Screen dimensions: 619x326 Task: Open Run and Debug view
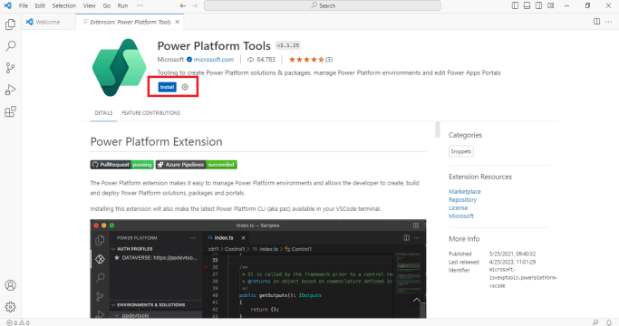[x=10, y=90]
